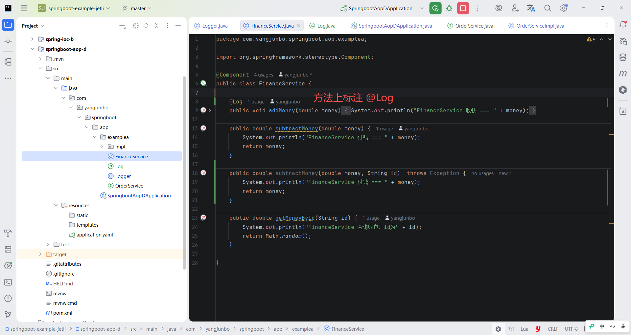
Task: Open run configuration dropdown
Action: (x=422, y=9)
